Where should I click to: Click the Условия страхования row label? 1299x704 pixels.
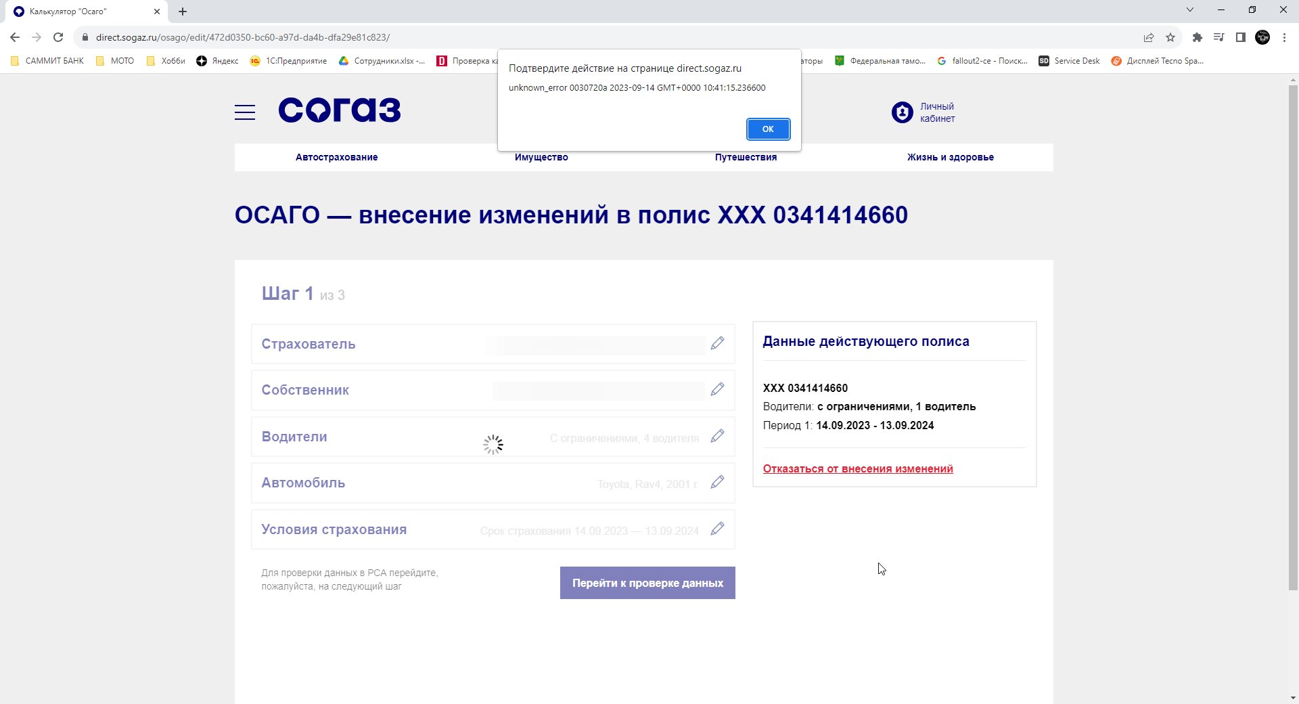pos(334,529)
